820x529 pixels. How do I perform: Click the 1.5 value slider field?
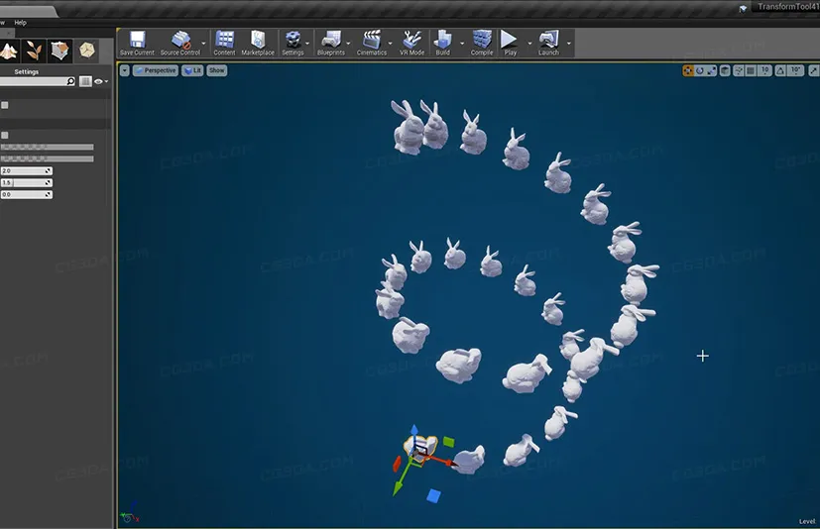coord(26,182)
